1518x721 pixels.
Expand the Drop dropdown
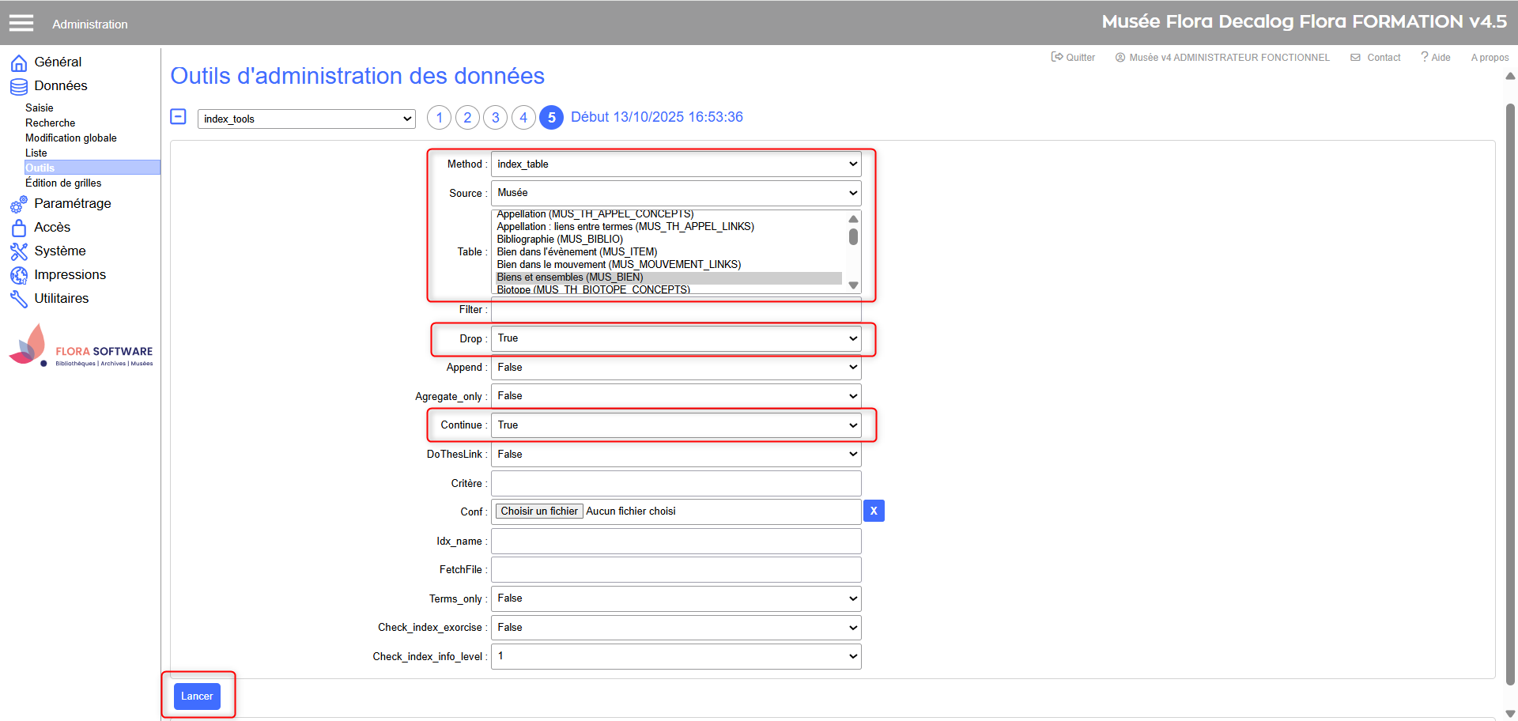(676, 338)
